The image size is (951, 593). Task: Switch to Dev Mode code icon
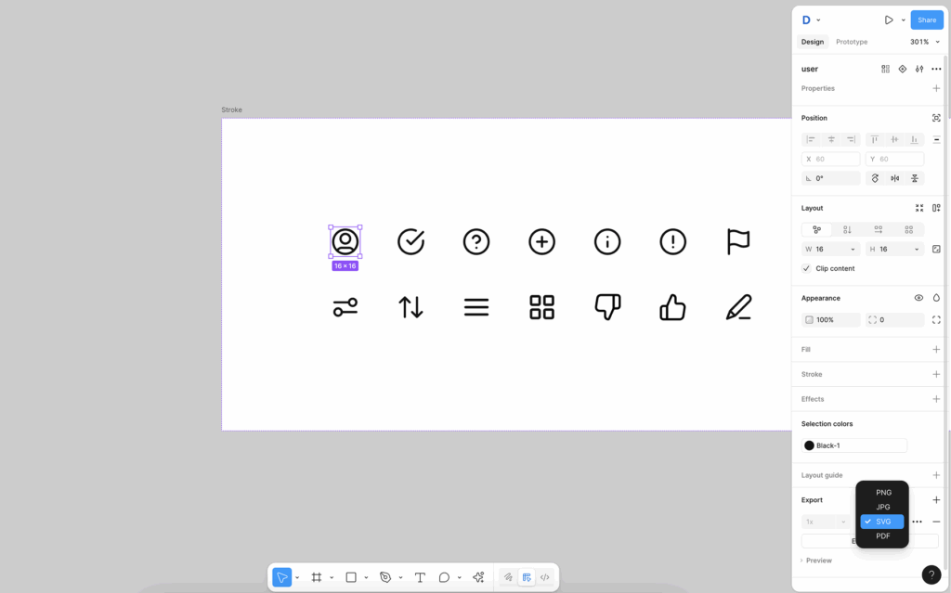(x=544, y=577)
